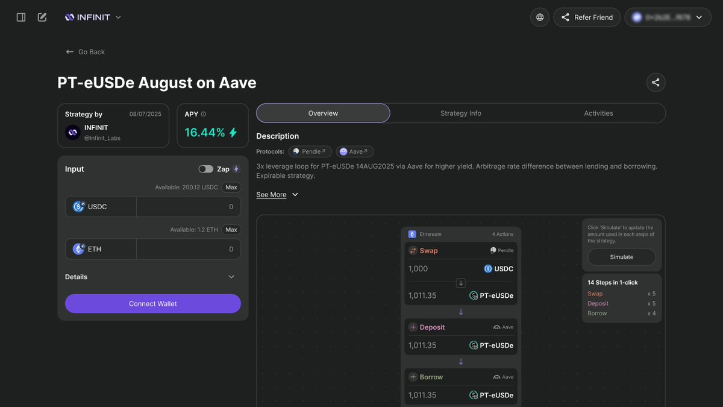723x407 pixels.
Task: Open the INFINIT logo dropdown
Action: click(93, 17)
